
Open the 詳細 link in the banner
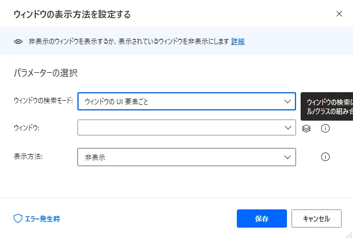[x=238, y=42]
